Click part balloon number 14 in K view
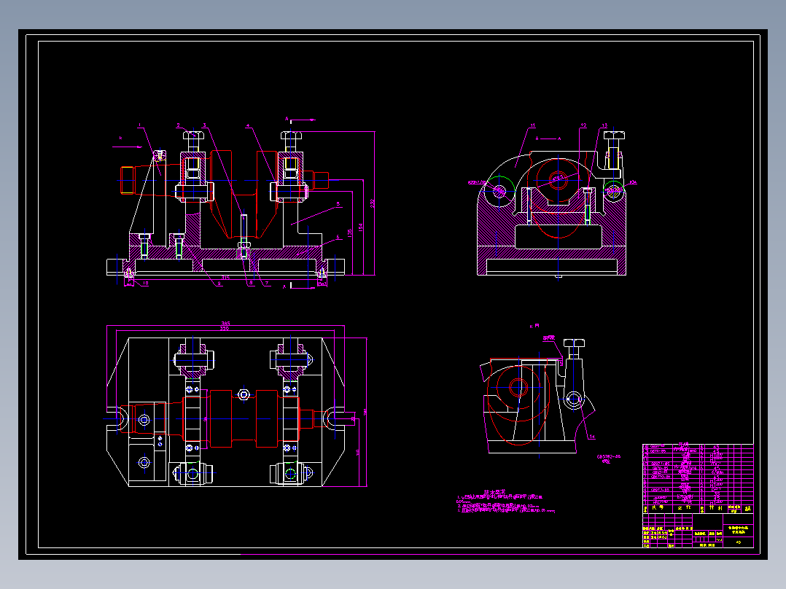The image size is (786, 589). tap(592, 437)
